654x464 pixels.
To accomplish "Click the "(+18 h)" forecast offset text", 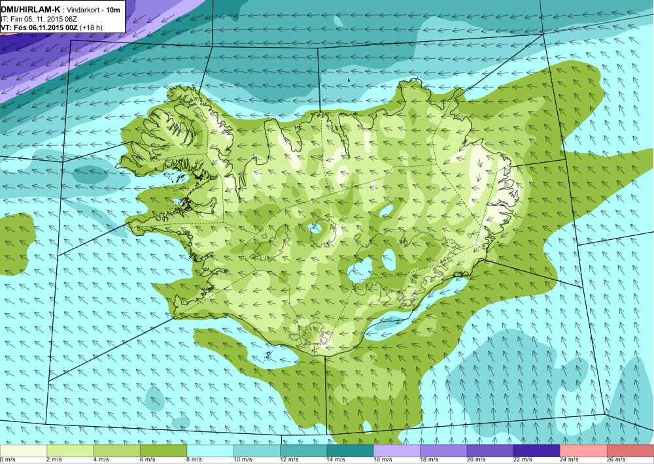I will coord(92,28).
